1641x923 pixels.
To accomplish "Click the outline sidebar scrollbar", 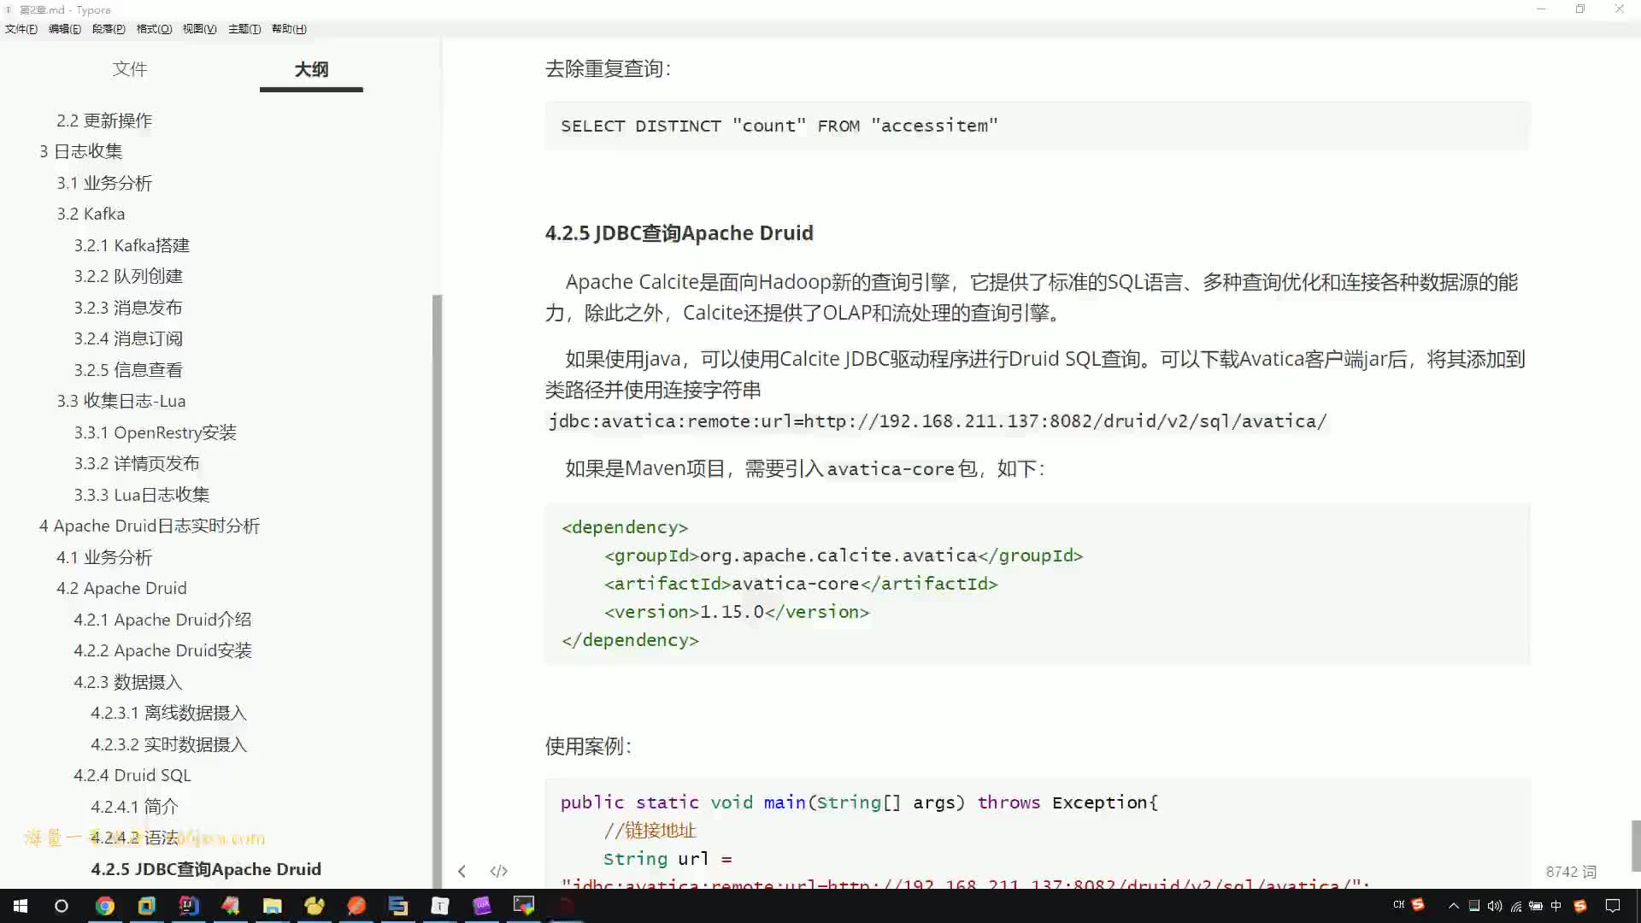I will click(x=437, y=591).
